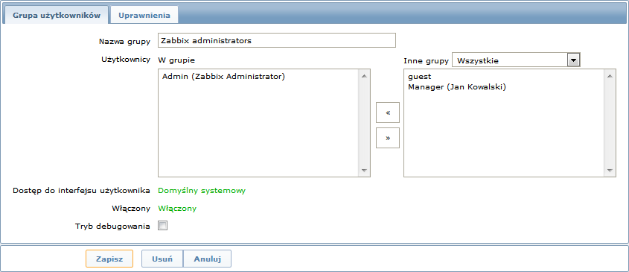
Task: Enable Tryb debugowania checkbox
Action: 163,226
